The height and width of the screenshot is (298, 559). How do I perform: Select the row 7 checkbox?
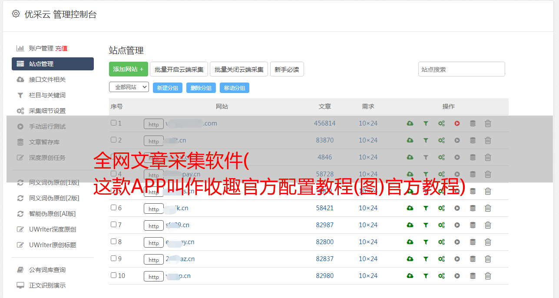(113, 225)
